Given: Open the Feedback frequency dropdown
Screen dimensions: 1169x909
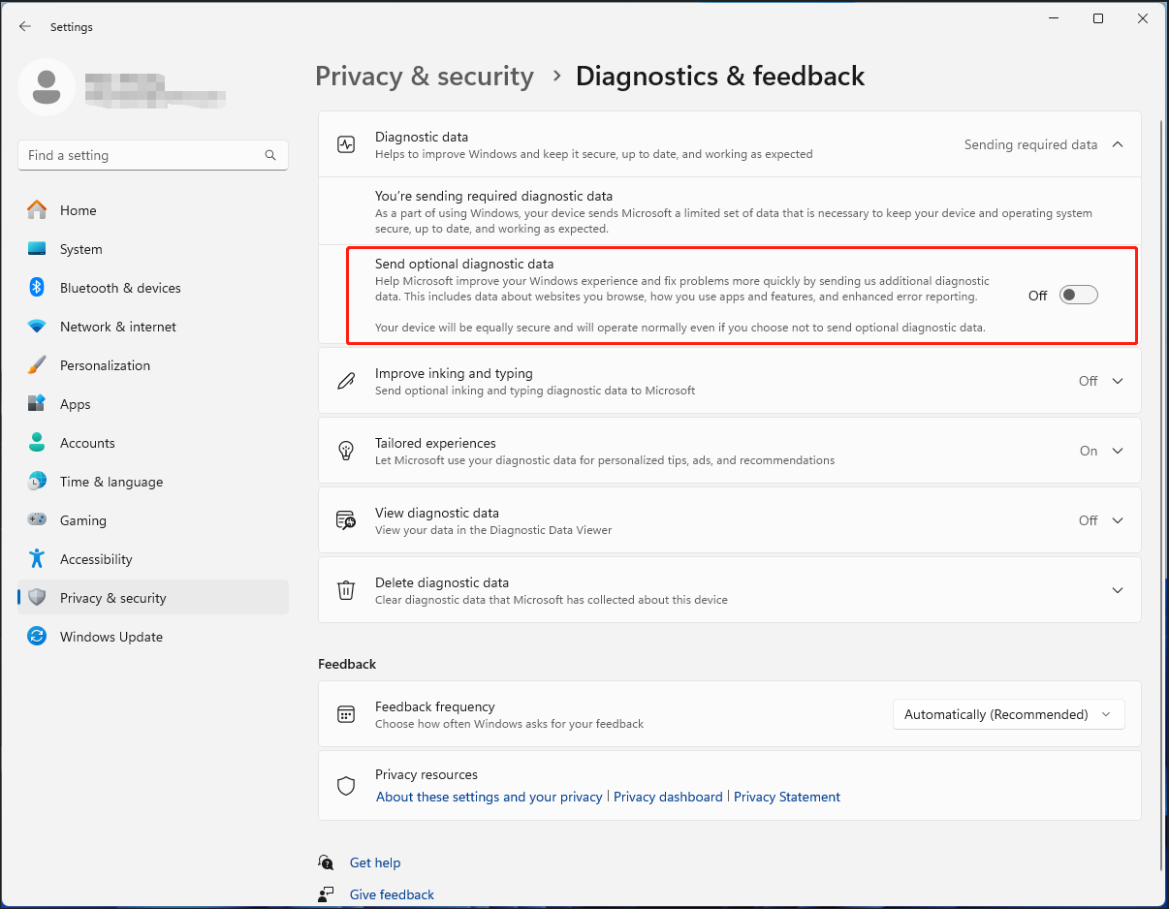Looking at the screenshot, I should [x=1008, y=714].
